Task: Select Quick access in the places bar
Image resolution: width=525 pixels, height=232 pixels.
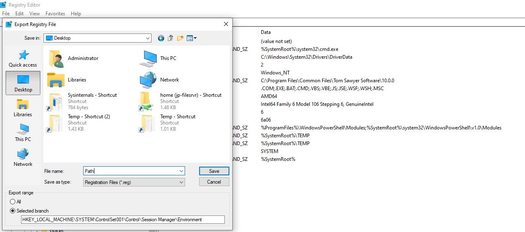Action: [23, 58]
